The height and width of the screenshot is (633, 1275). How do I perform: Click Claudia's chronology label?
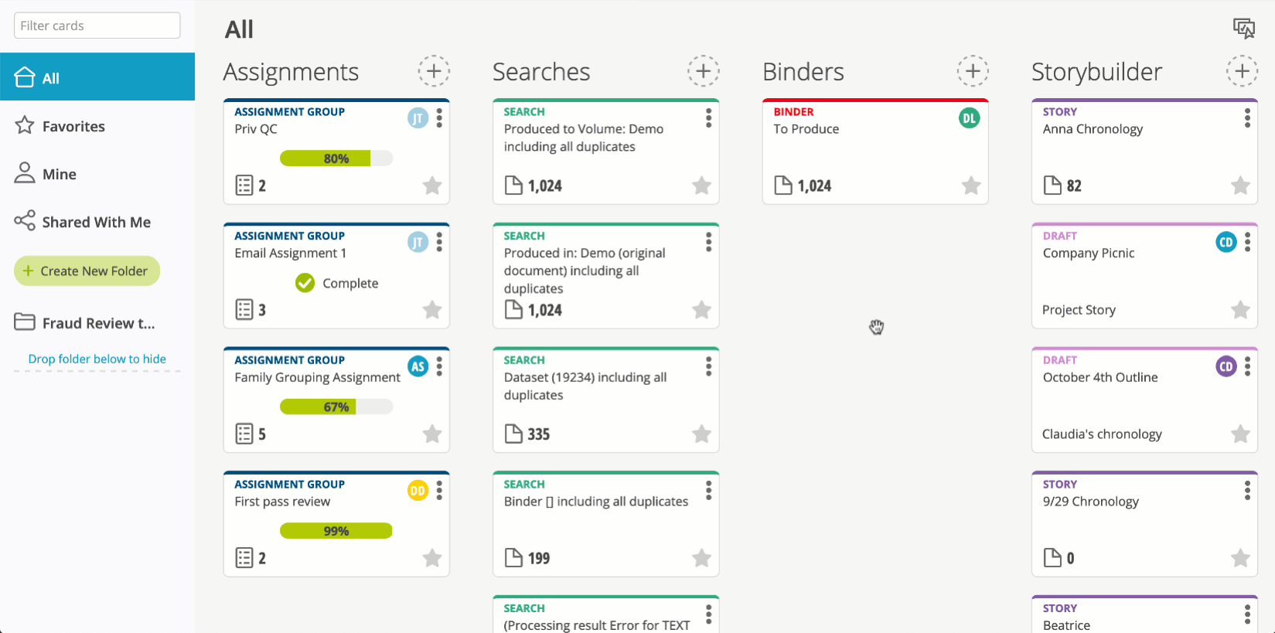(1102, 434)
